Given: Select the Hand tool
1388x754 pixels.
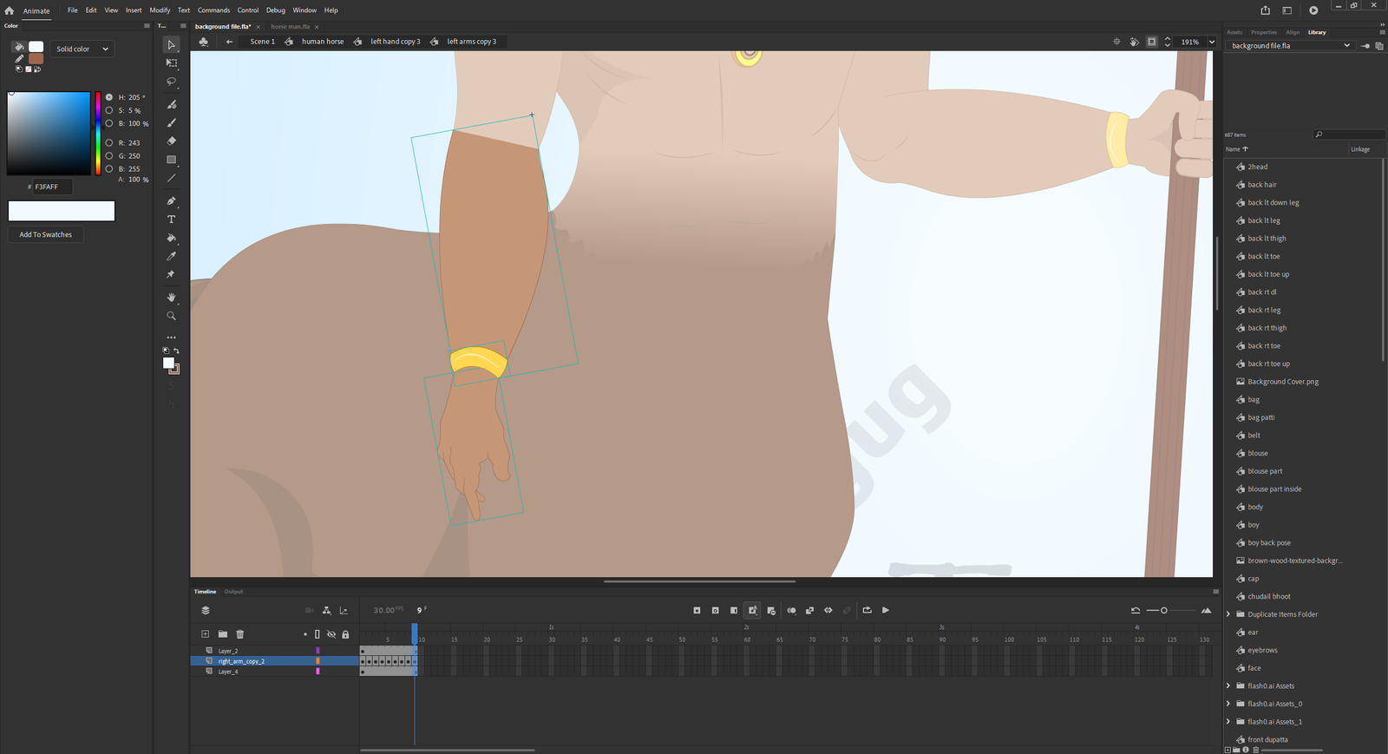Looking at the screenshot, I should tap(172, 298).
